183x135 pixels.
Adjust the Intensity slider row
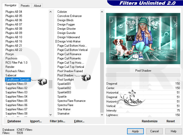(143, 111)
